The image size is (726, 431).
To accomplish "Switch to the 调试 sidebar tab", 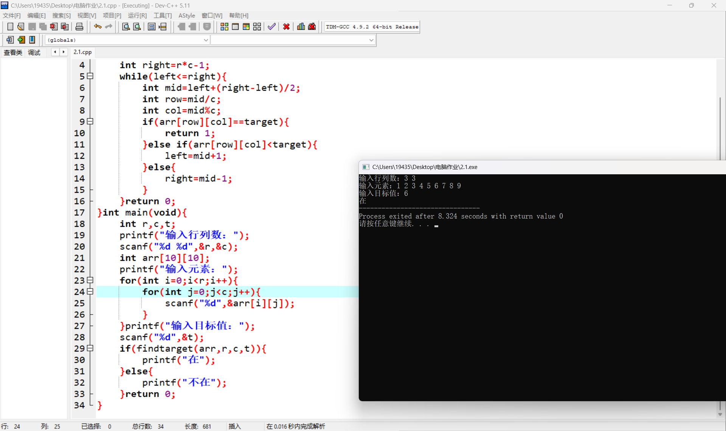I will point(34,53).
